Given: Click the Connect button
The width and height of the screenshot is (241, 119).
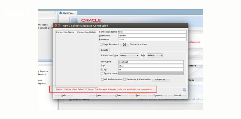Looking at the screenshot, I should pos(158,95).
